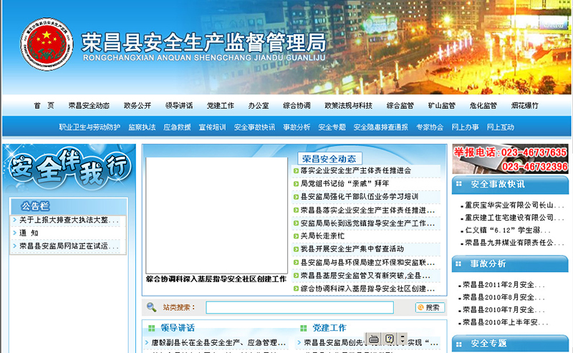Open news 关局长走亲忙

click(x=322, y=236)
